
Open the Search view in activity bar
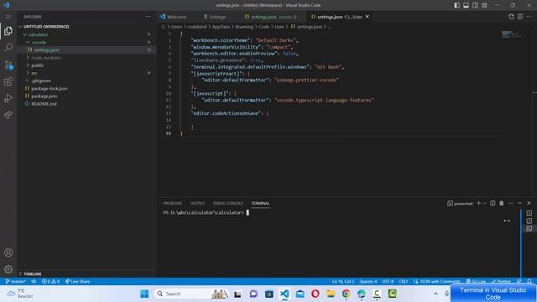click(8, 48)
